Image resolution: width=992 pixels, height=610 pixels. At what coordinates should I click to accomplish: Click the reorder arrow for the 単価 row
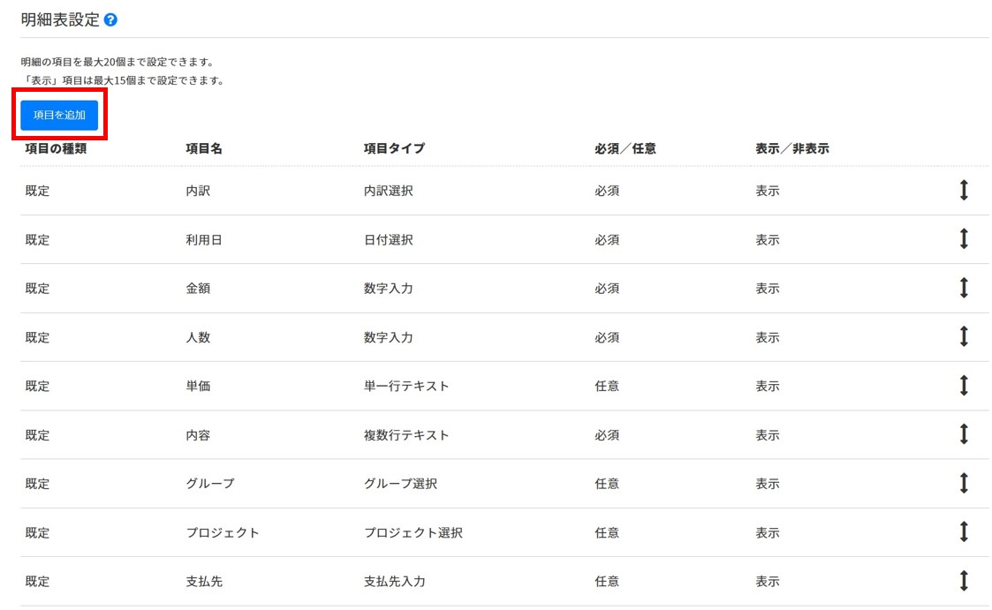click(x=964, y=386)
